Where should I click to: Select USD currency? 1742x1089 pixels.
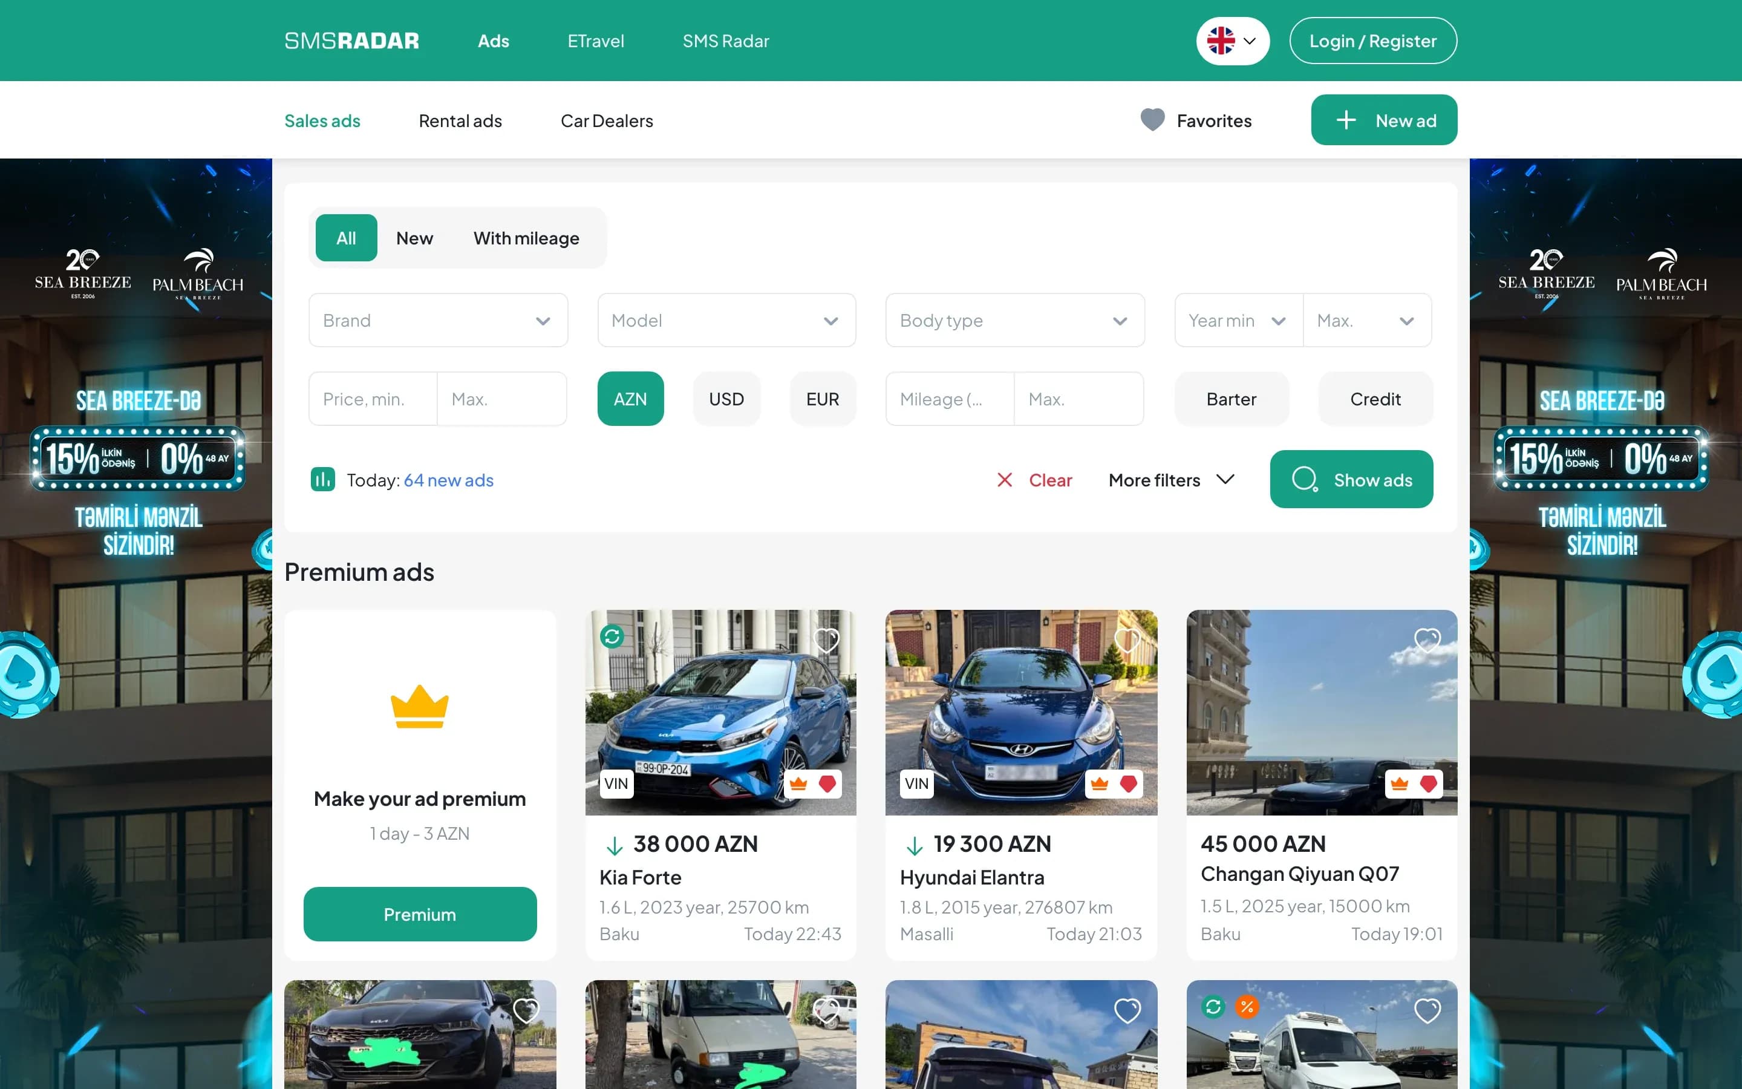tap(726, 399)
